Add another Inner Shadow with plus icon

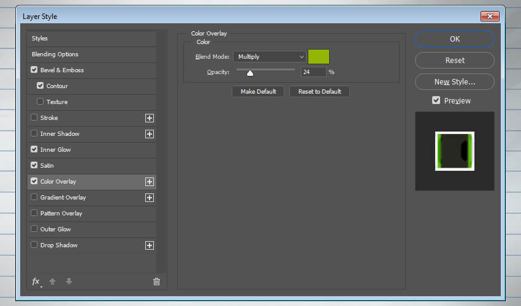(150, 134)
